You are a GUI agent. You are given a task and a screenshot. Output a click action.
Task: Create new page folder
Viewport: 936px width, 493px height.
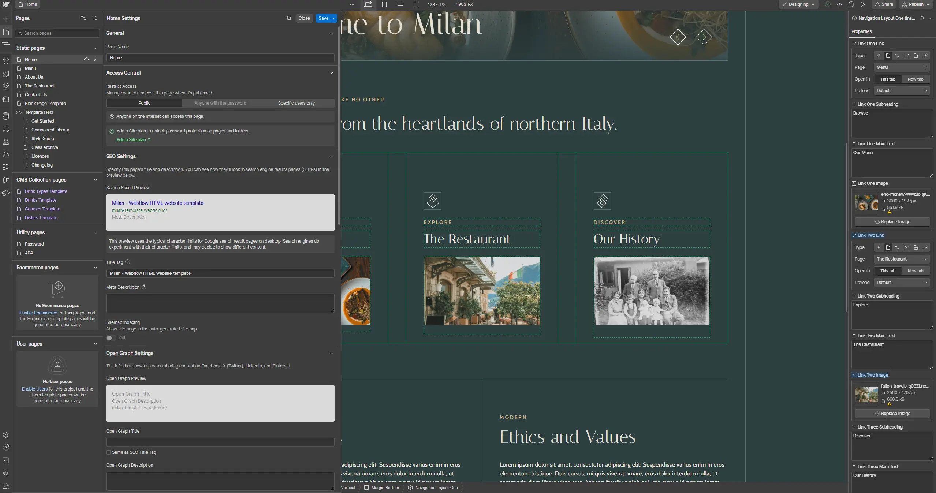83,18
